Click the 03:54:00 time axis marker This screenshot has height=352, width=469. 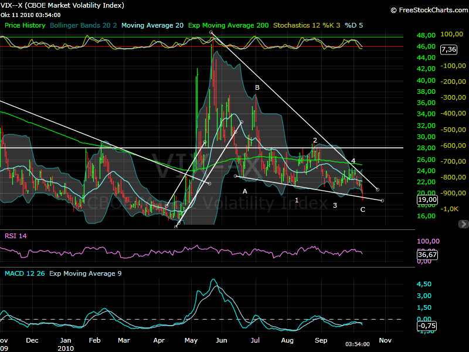click(x=358, y=344)
